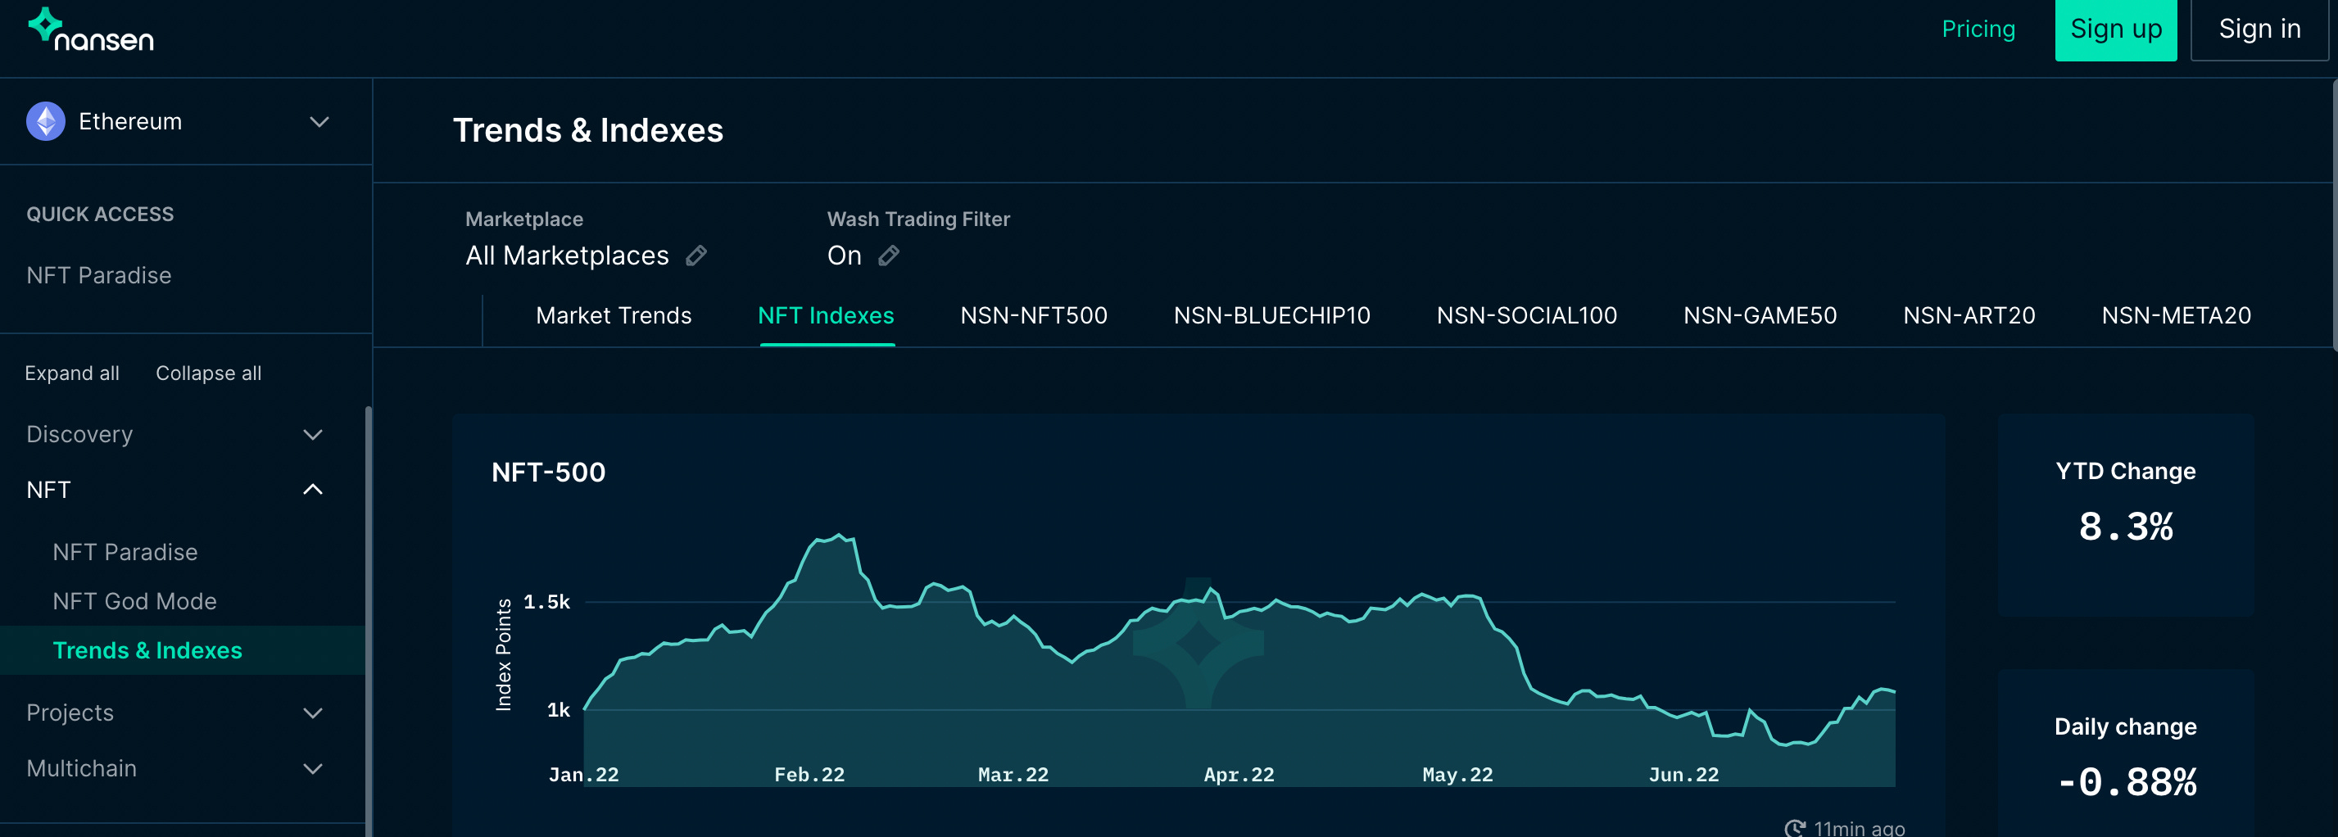Open the NSN-BLUECHIP10 tab
Viewport: 2338px width, 837px height.
(x=1271, y=316)
